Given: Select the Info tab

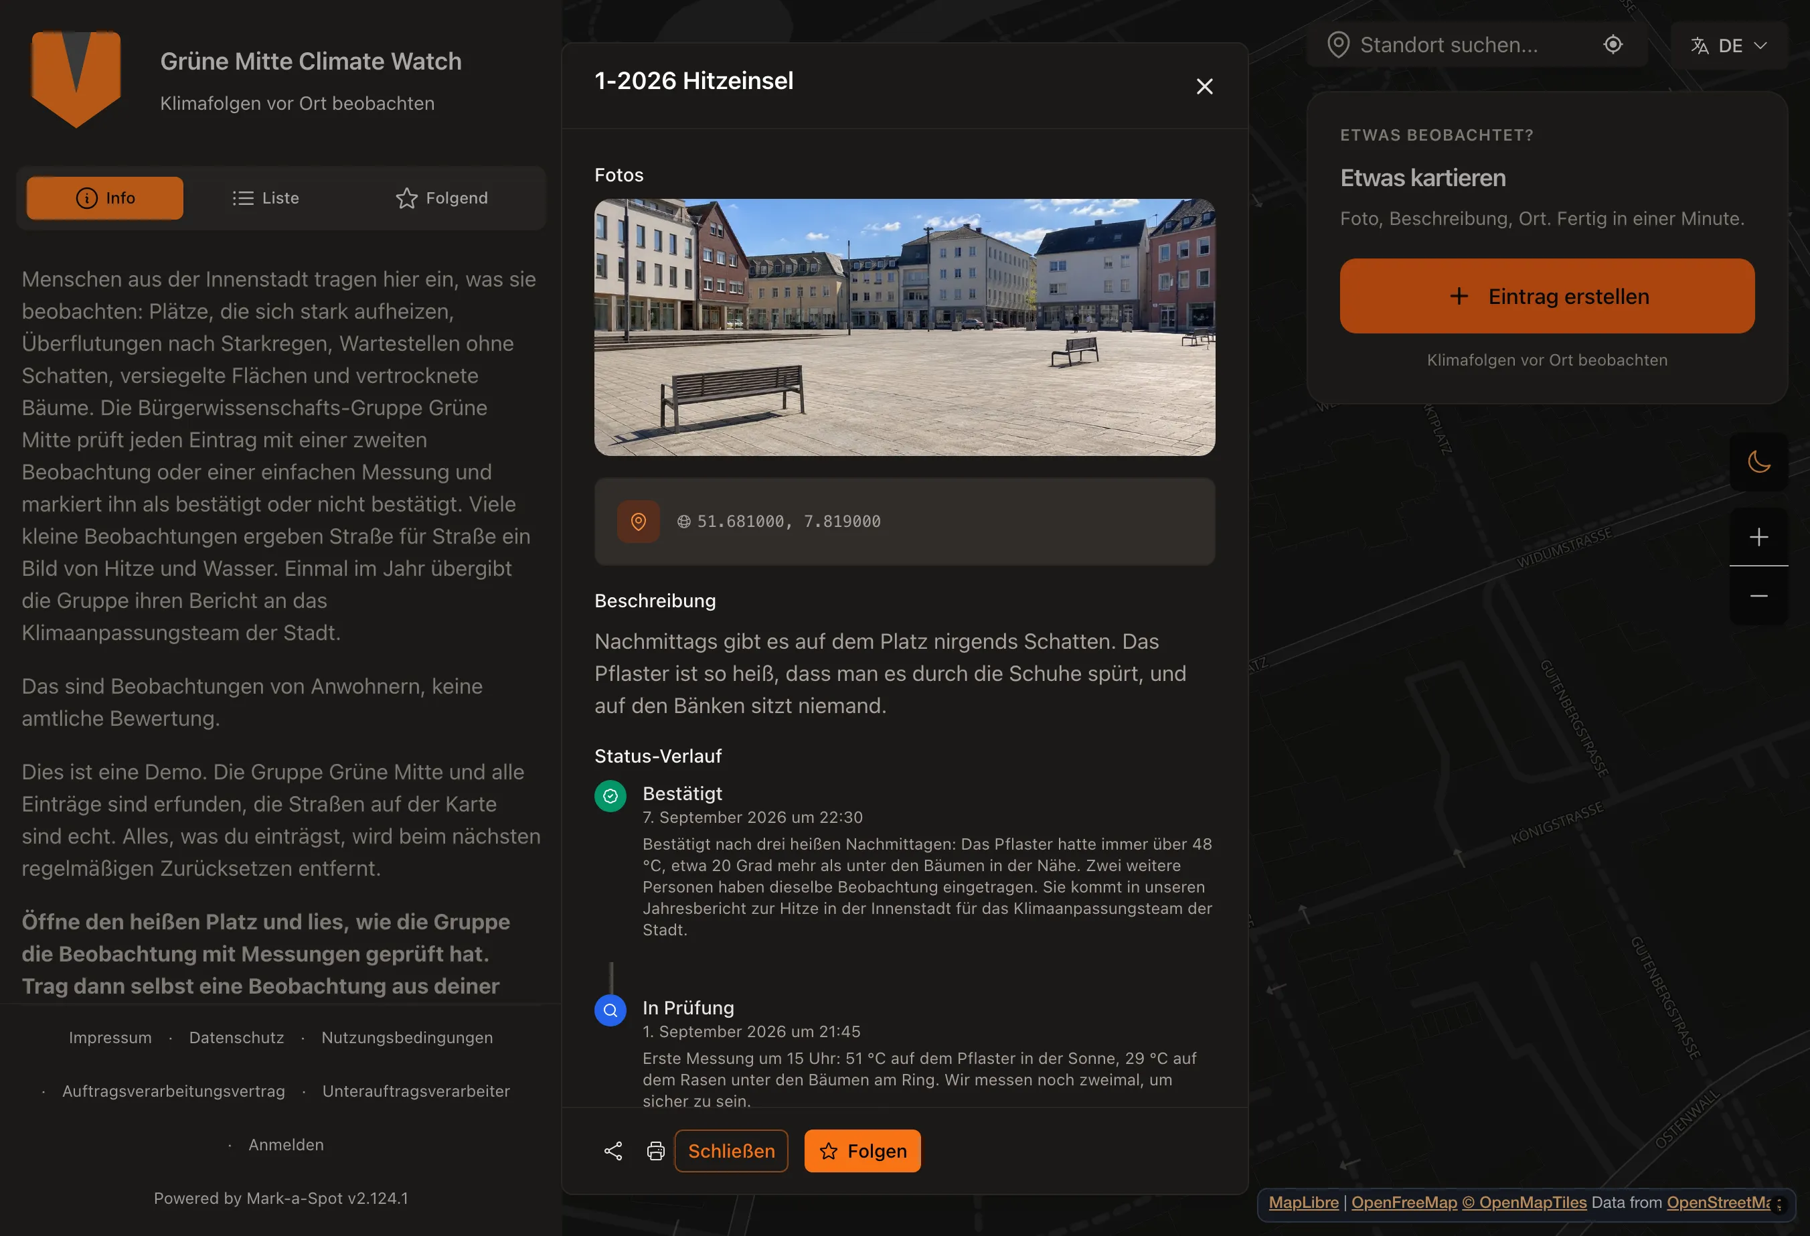Looking at the screenshot, I should click(105, 198).
